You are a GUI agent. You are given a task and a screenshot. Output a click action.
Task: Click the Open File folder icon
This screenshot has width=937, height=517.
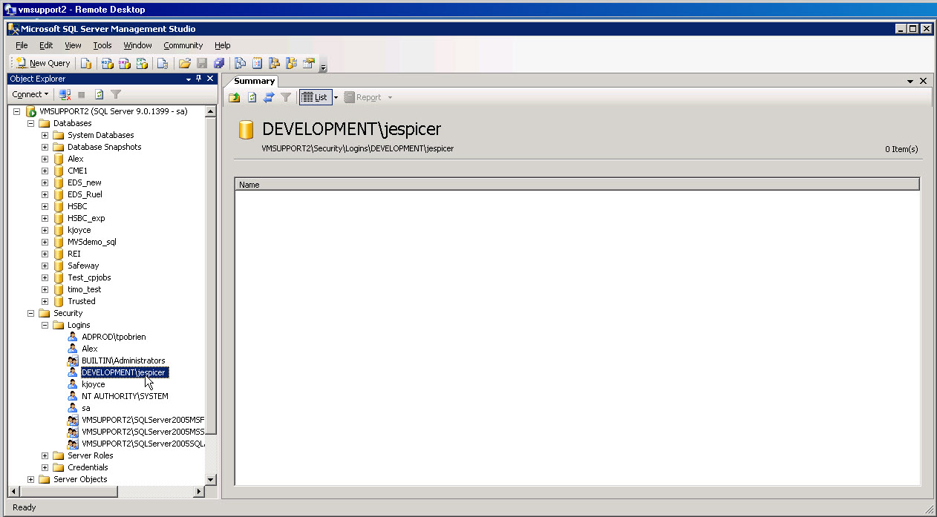click(185, 63)
